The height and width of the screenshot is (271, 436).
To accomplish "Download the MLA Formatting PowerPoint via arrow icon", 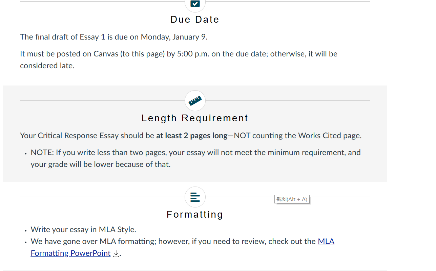I will point(116,253).
